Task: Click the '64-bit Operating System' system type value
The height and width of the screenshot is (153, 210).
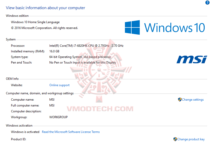Action: tap(80, 57)
